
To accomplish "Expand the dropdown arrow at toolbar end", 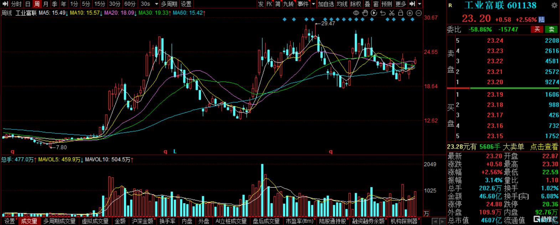I will point(420,4).
